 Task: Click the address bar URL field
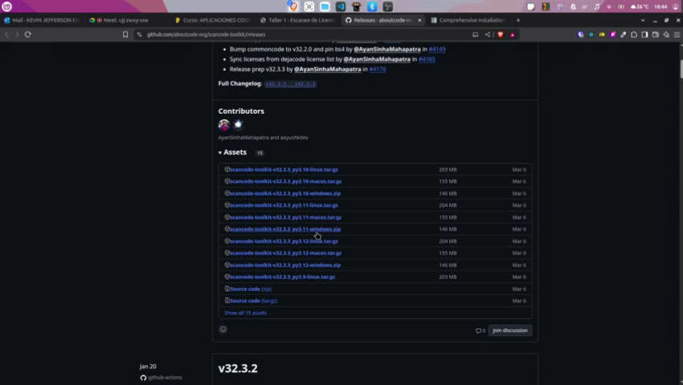click(305, 34)
